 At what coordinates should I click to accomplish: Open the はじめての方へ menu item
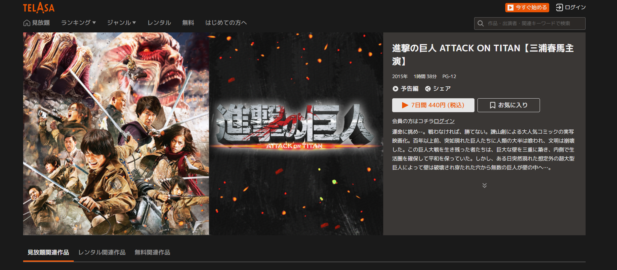[x=226, y=22]
